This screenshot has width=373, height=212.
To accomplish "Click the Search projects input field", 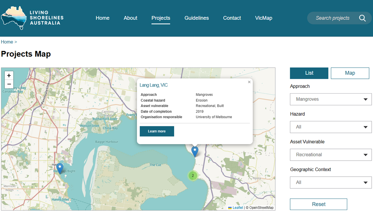I will pyautogui.click(x=332, y=18).
